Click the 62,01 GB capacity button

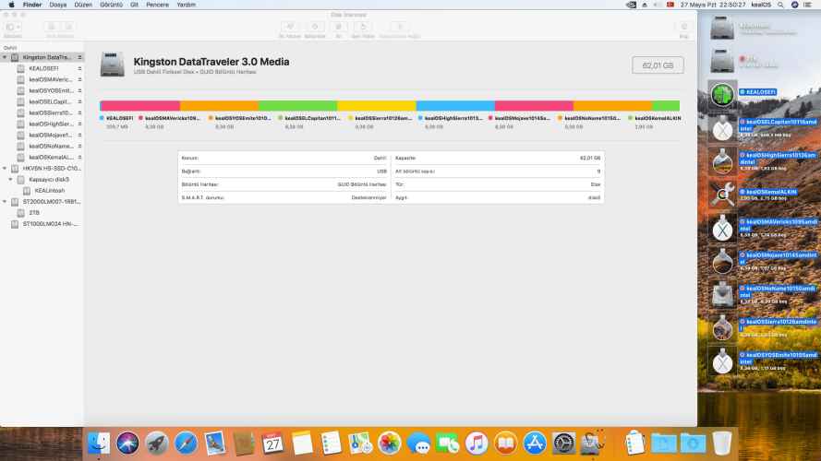[x=658, y=65]
